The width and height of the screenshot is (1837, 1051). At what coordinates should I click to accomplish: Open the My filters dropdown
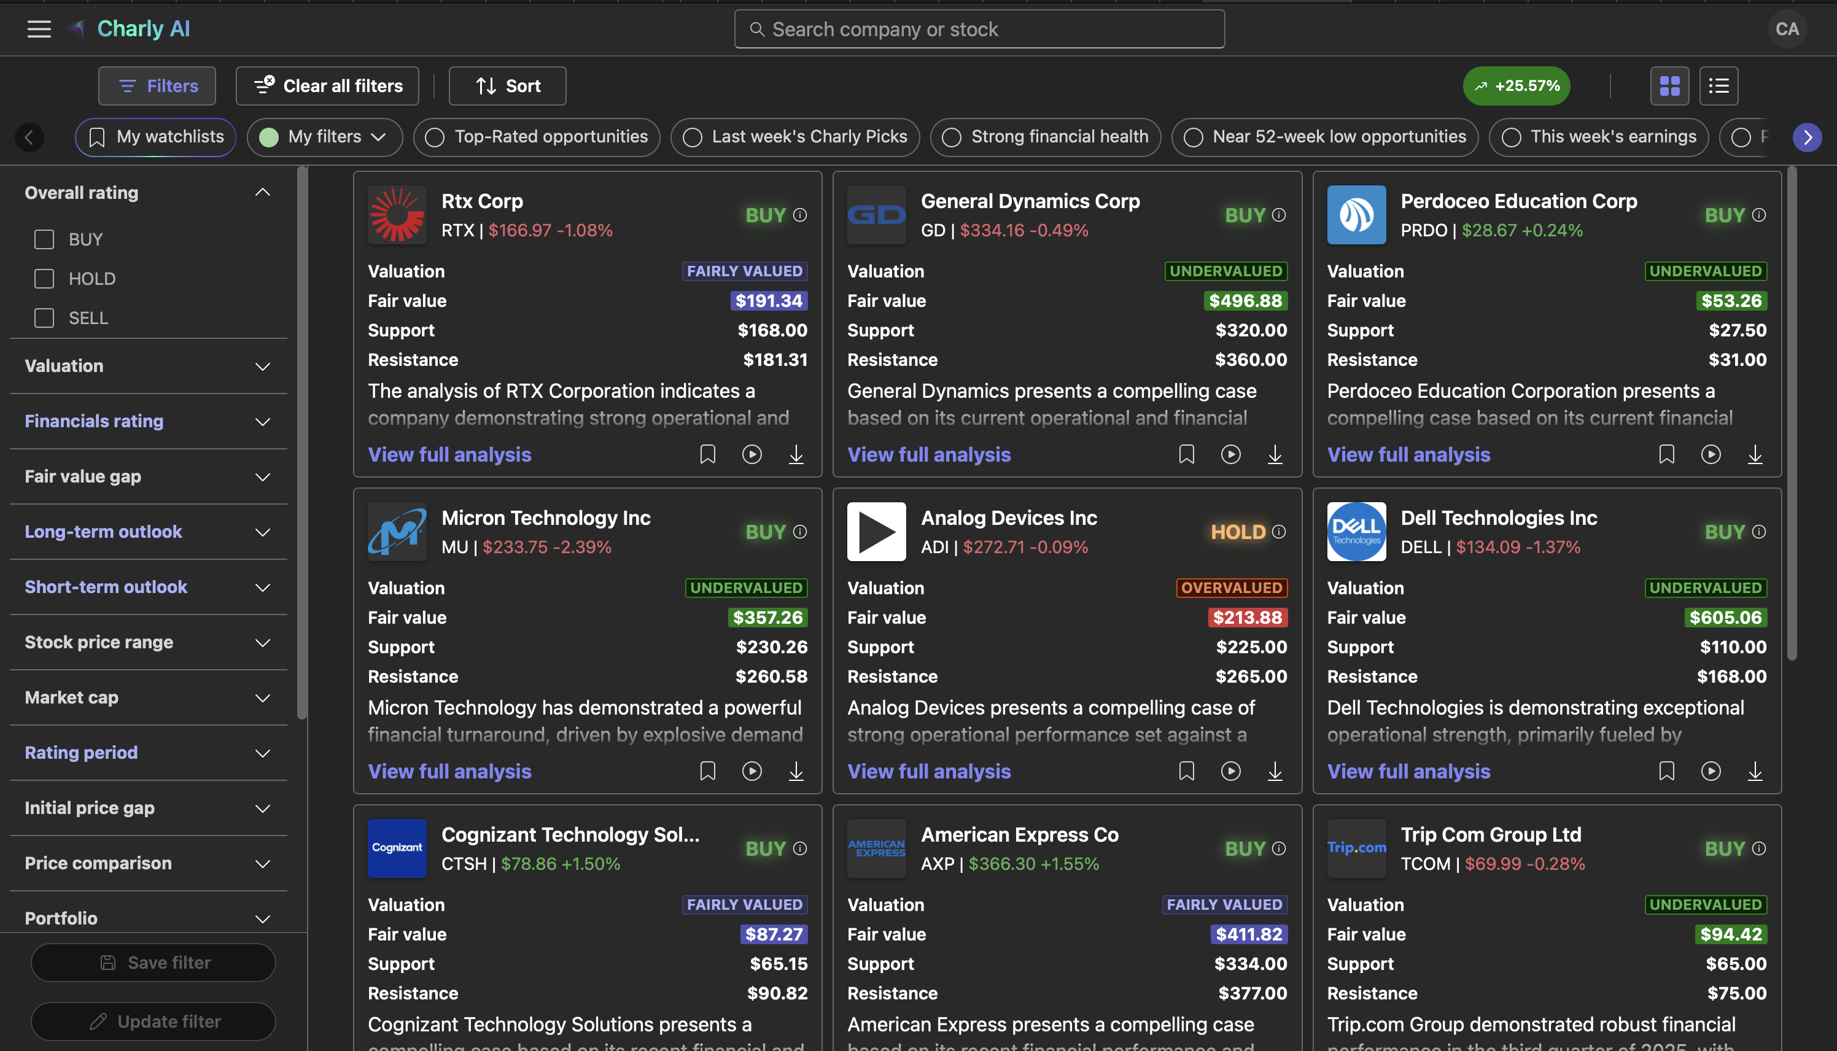tap(324, 137)
